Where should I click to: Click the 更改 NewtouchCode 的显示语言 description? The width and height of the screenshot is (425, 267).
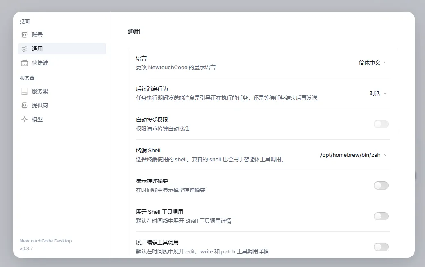[176, 67]
